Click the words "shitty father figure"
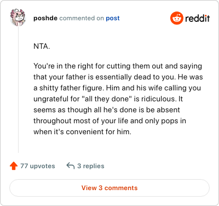The height and width of the screenshot is (206, 219). coord(72,88)
